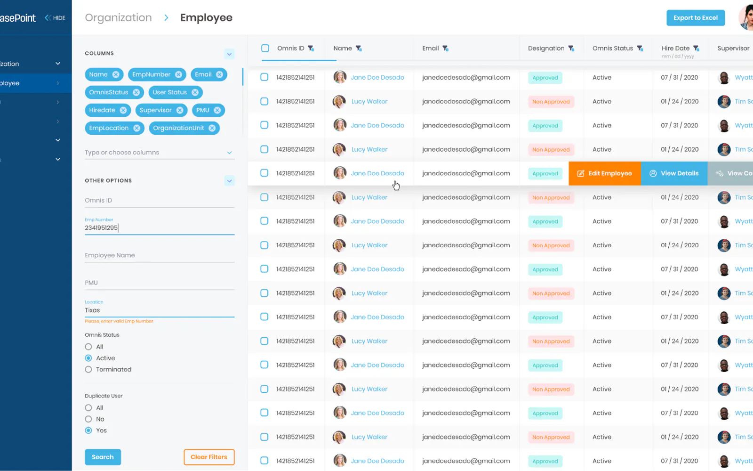Select Omnis Status Active radio button
This screenshot has height=471, width=753.
point(88,358)
